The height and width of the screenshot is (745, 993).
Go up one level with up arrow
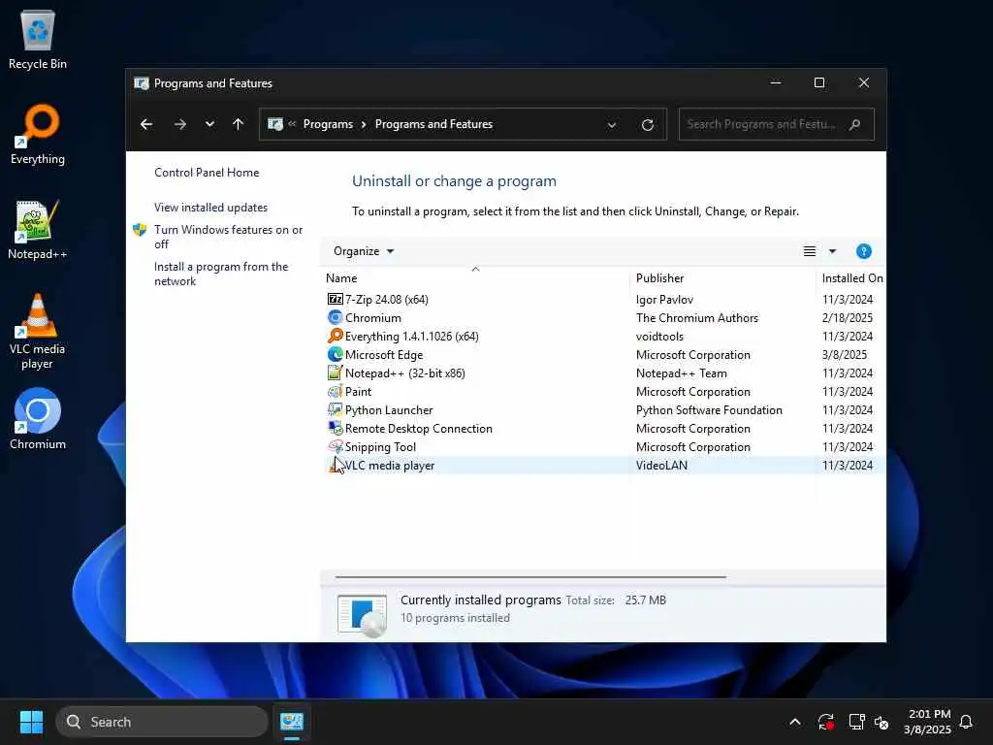click(238, 124)
